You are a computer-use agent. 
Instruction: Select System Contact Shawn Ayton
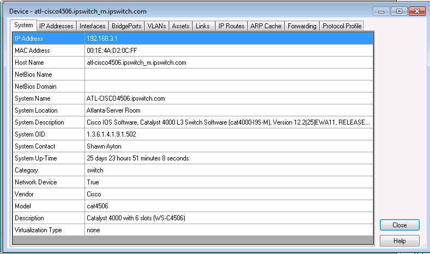click(229, 146)
